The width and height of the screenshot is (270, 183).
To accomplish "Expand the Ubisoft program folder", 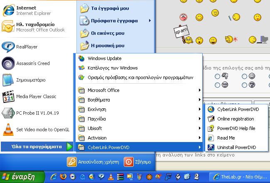I will tap(139, 128).
